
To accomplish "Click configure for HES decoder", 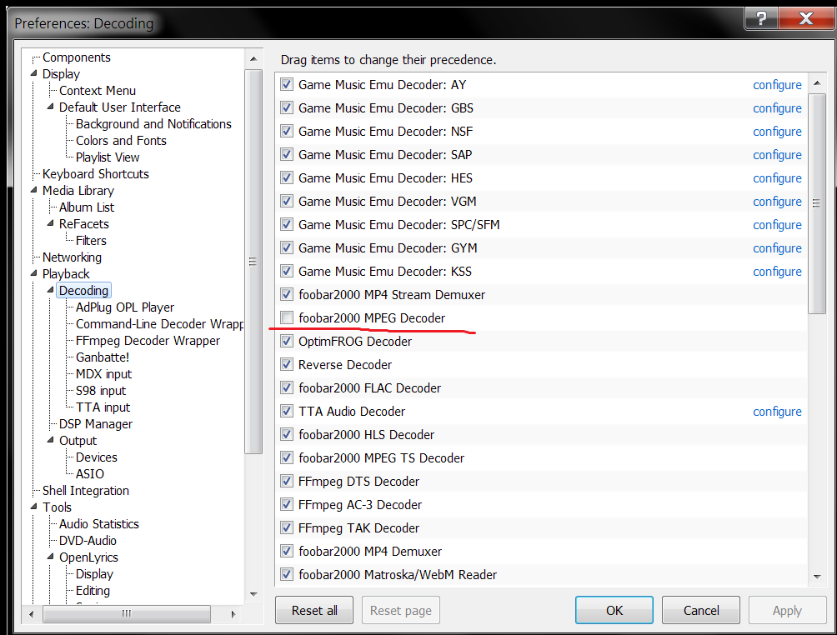I will pyautogui.click(x=777, y=178).
